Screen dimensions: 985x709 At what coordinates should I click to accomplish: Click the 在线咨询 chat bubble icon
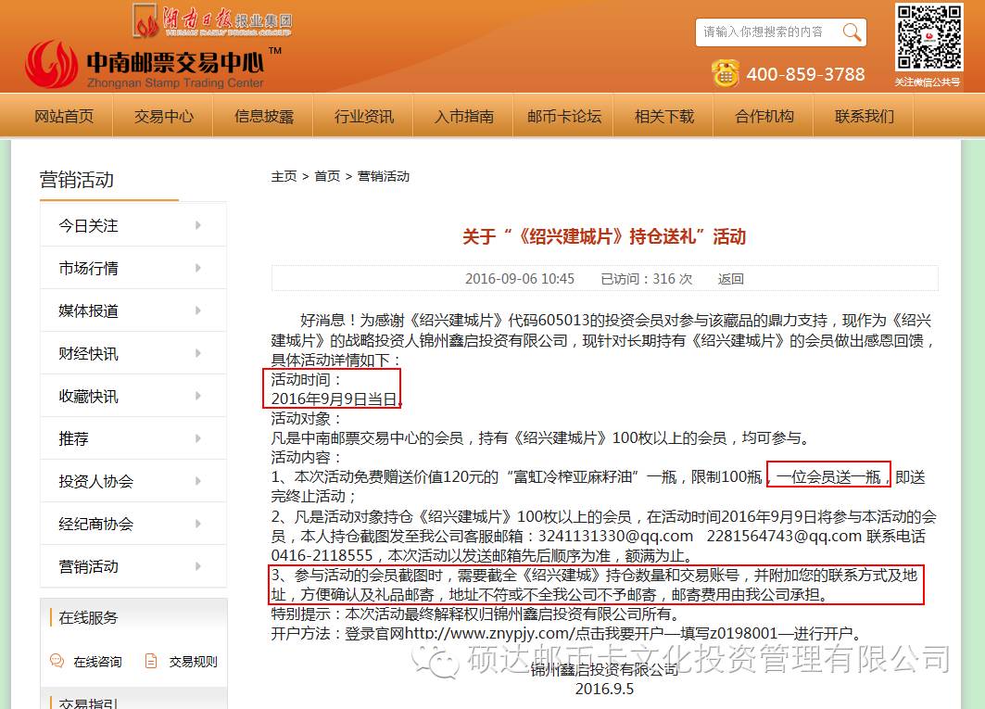click(x=57, y=661)
